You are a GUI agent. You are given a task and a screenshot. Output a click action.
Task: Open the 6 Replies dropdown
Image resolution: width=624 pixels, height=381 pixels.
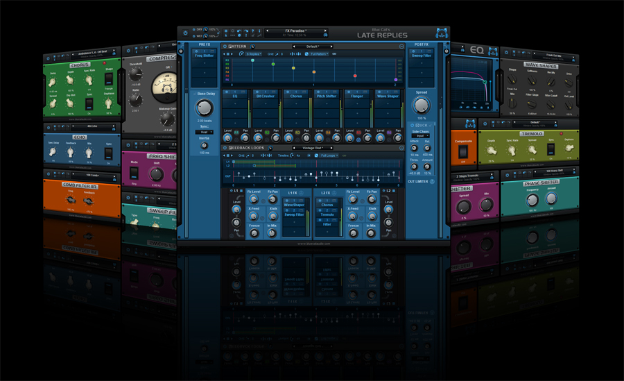[x=254, y=54]
